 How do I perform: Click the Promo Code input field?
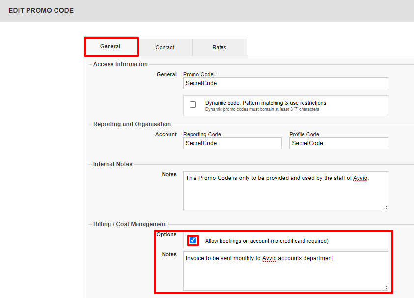point(286,83)
